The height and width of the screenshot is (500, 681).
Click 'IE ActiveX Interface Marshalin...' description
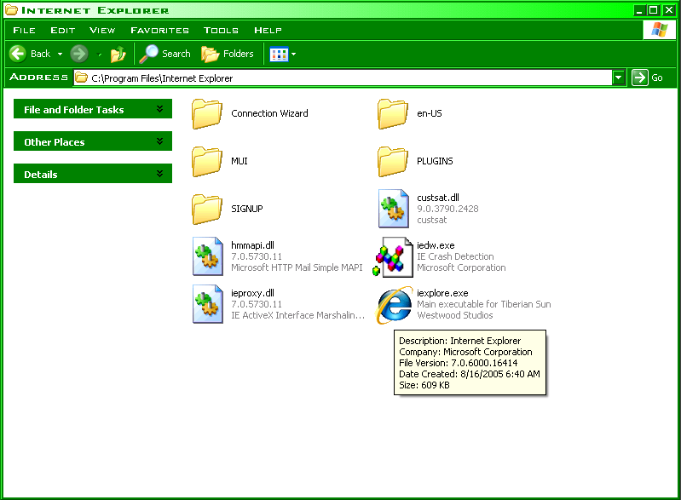click(298, 315)
